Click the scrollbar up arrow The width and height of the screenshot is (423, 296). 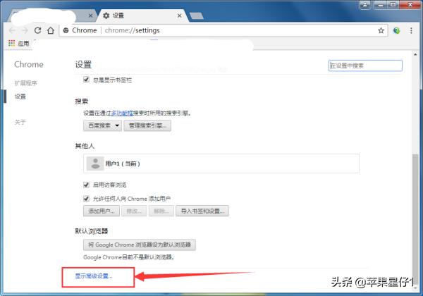click(415, 54)
